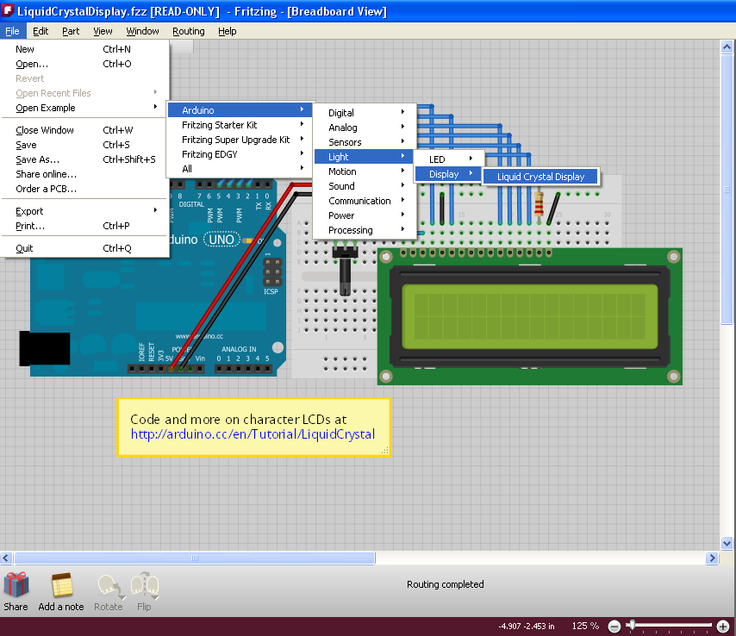736x636 pixels.
Task: Click the Rotate icon in bottom toolbar
Action: (108, 586)
